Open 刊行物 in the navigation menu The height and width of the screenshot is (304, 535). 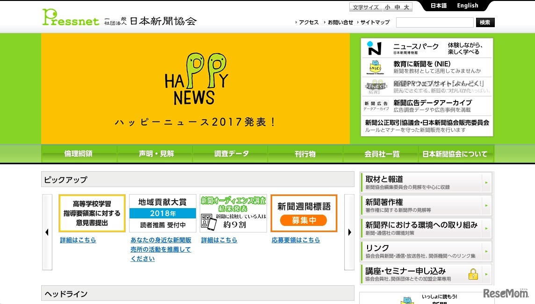click(305, 154)
